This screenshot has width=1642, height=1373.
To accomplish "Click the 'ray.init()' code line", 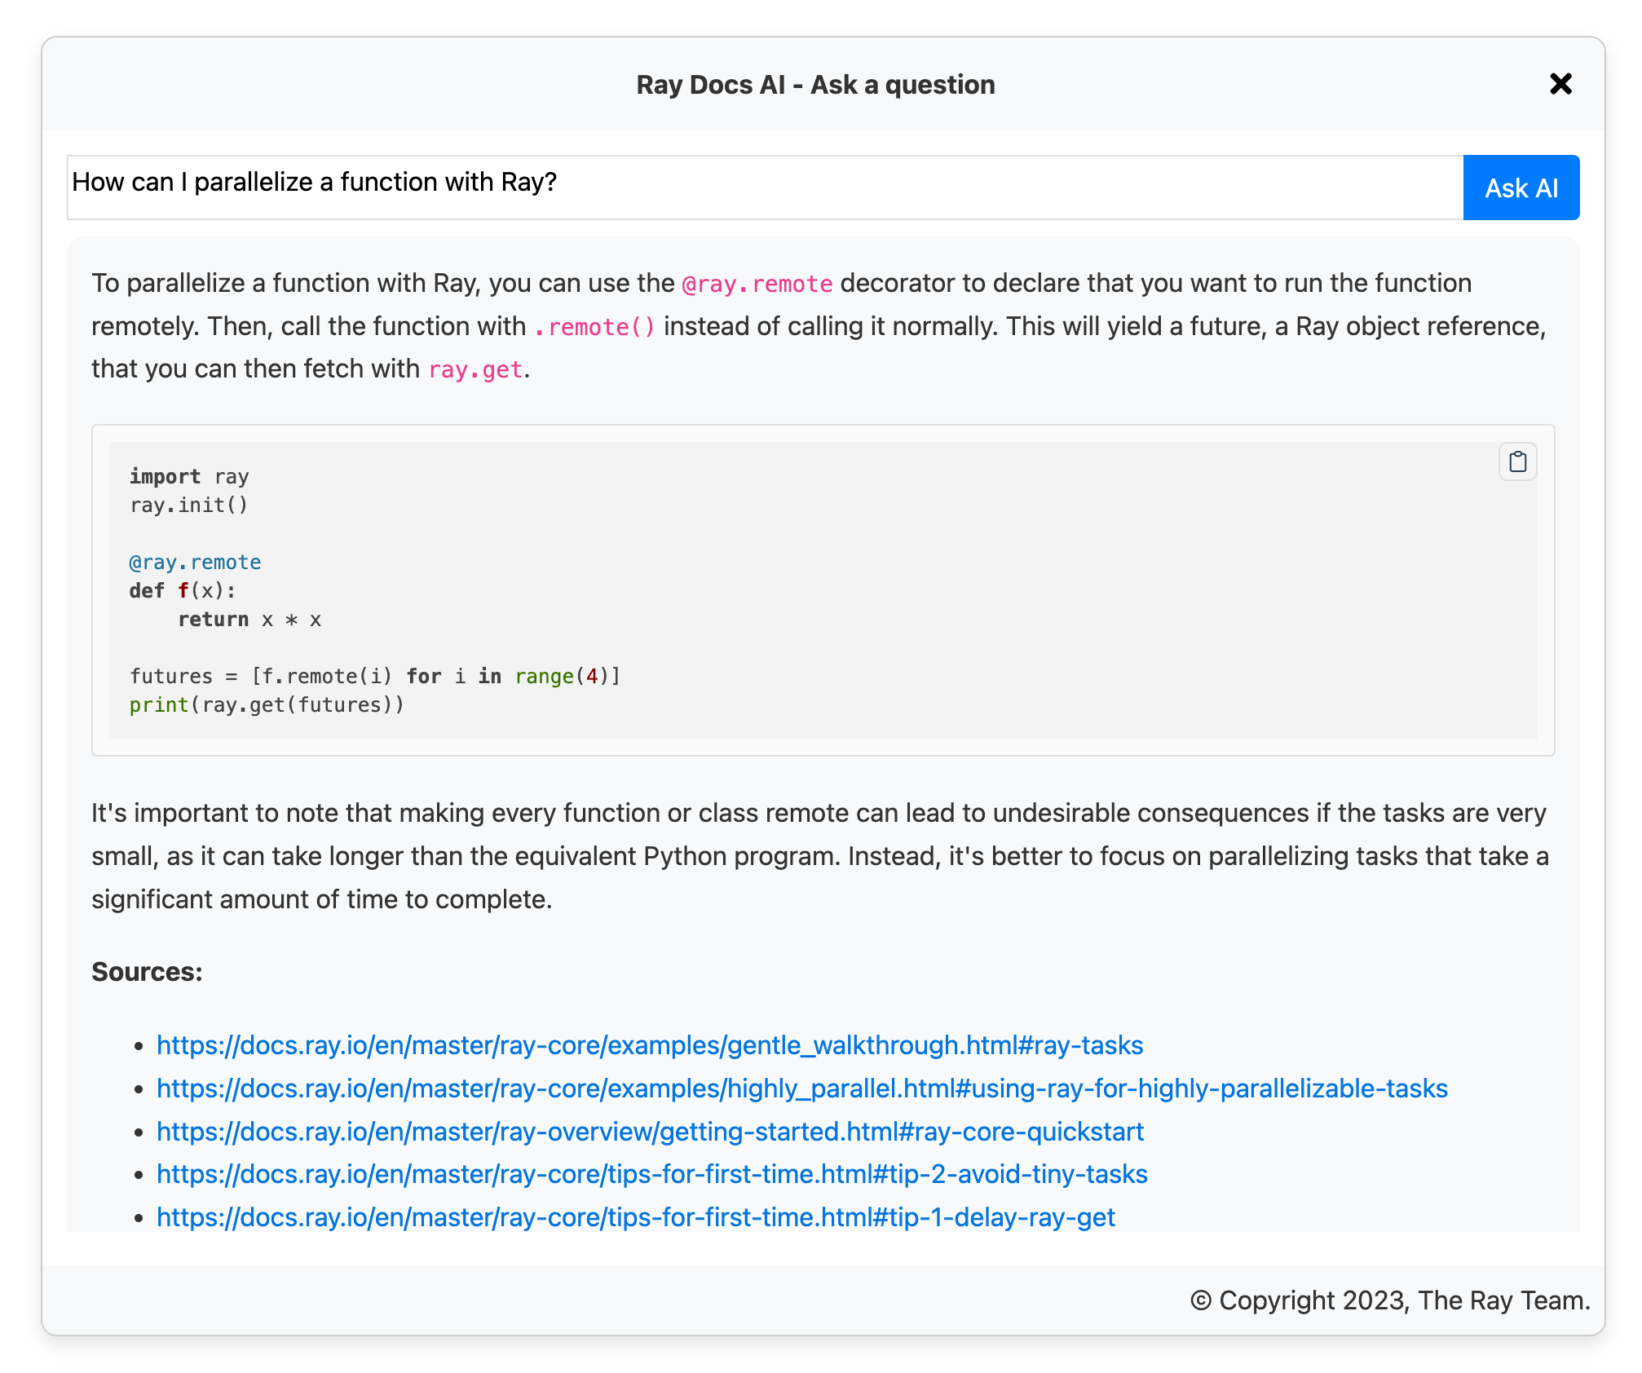I will click(189, 505).
